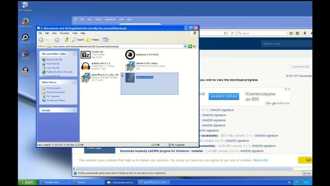Collapse the Other Places panel
The height and width of the screenshot is (186, 330).
click(74, 82)
